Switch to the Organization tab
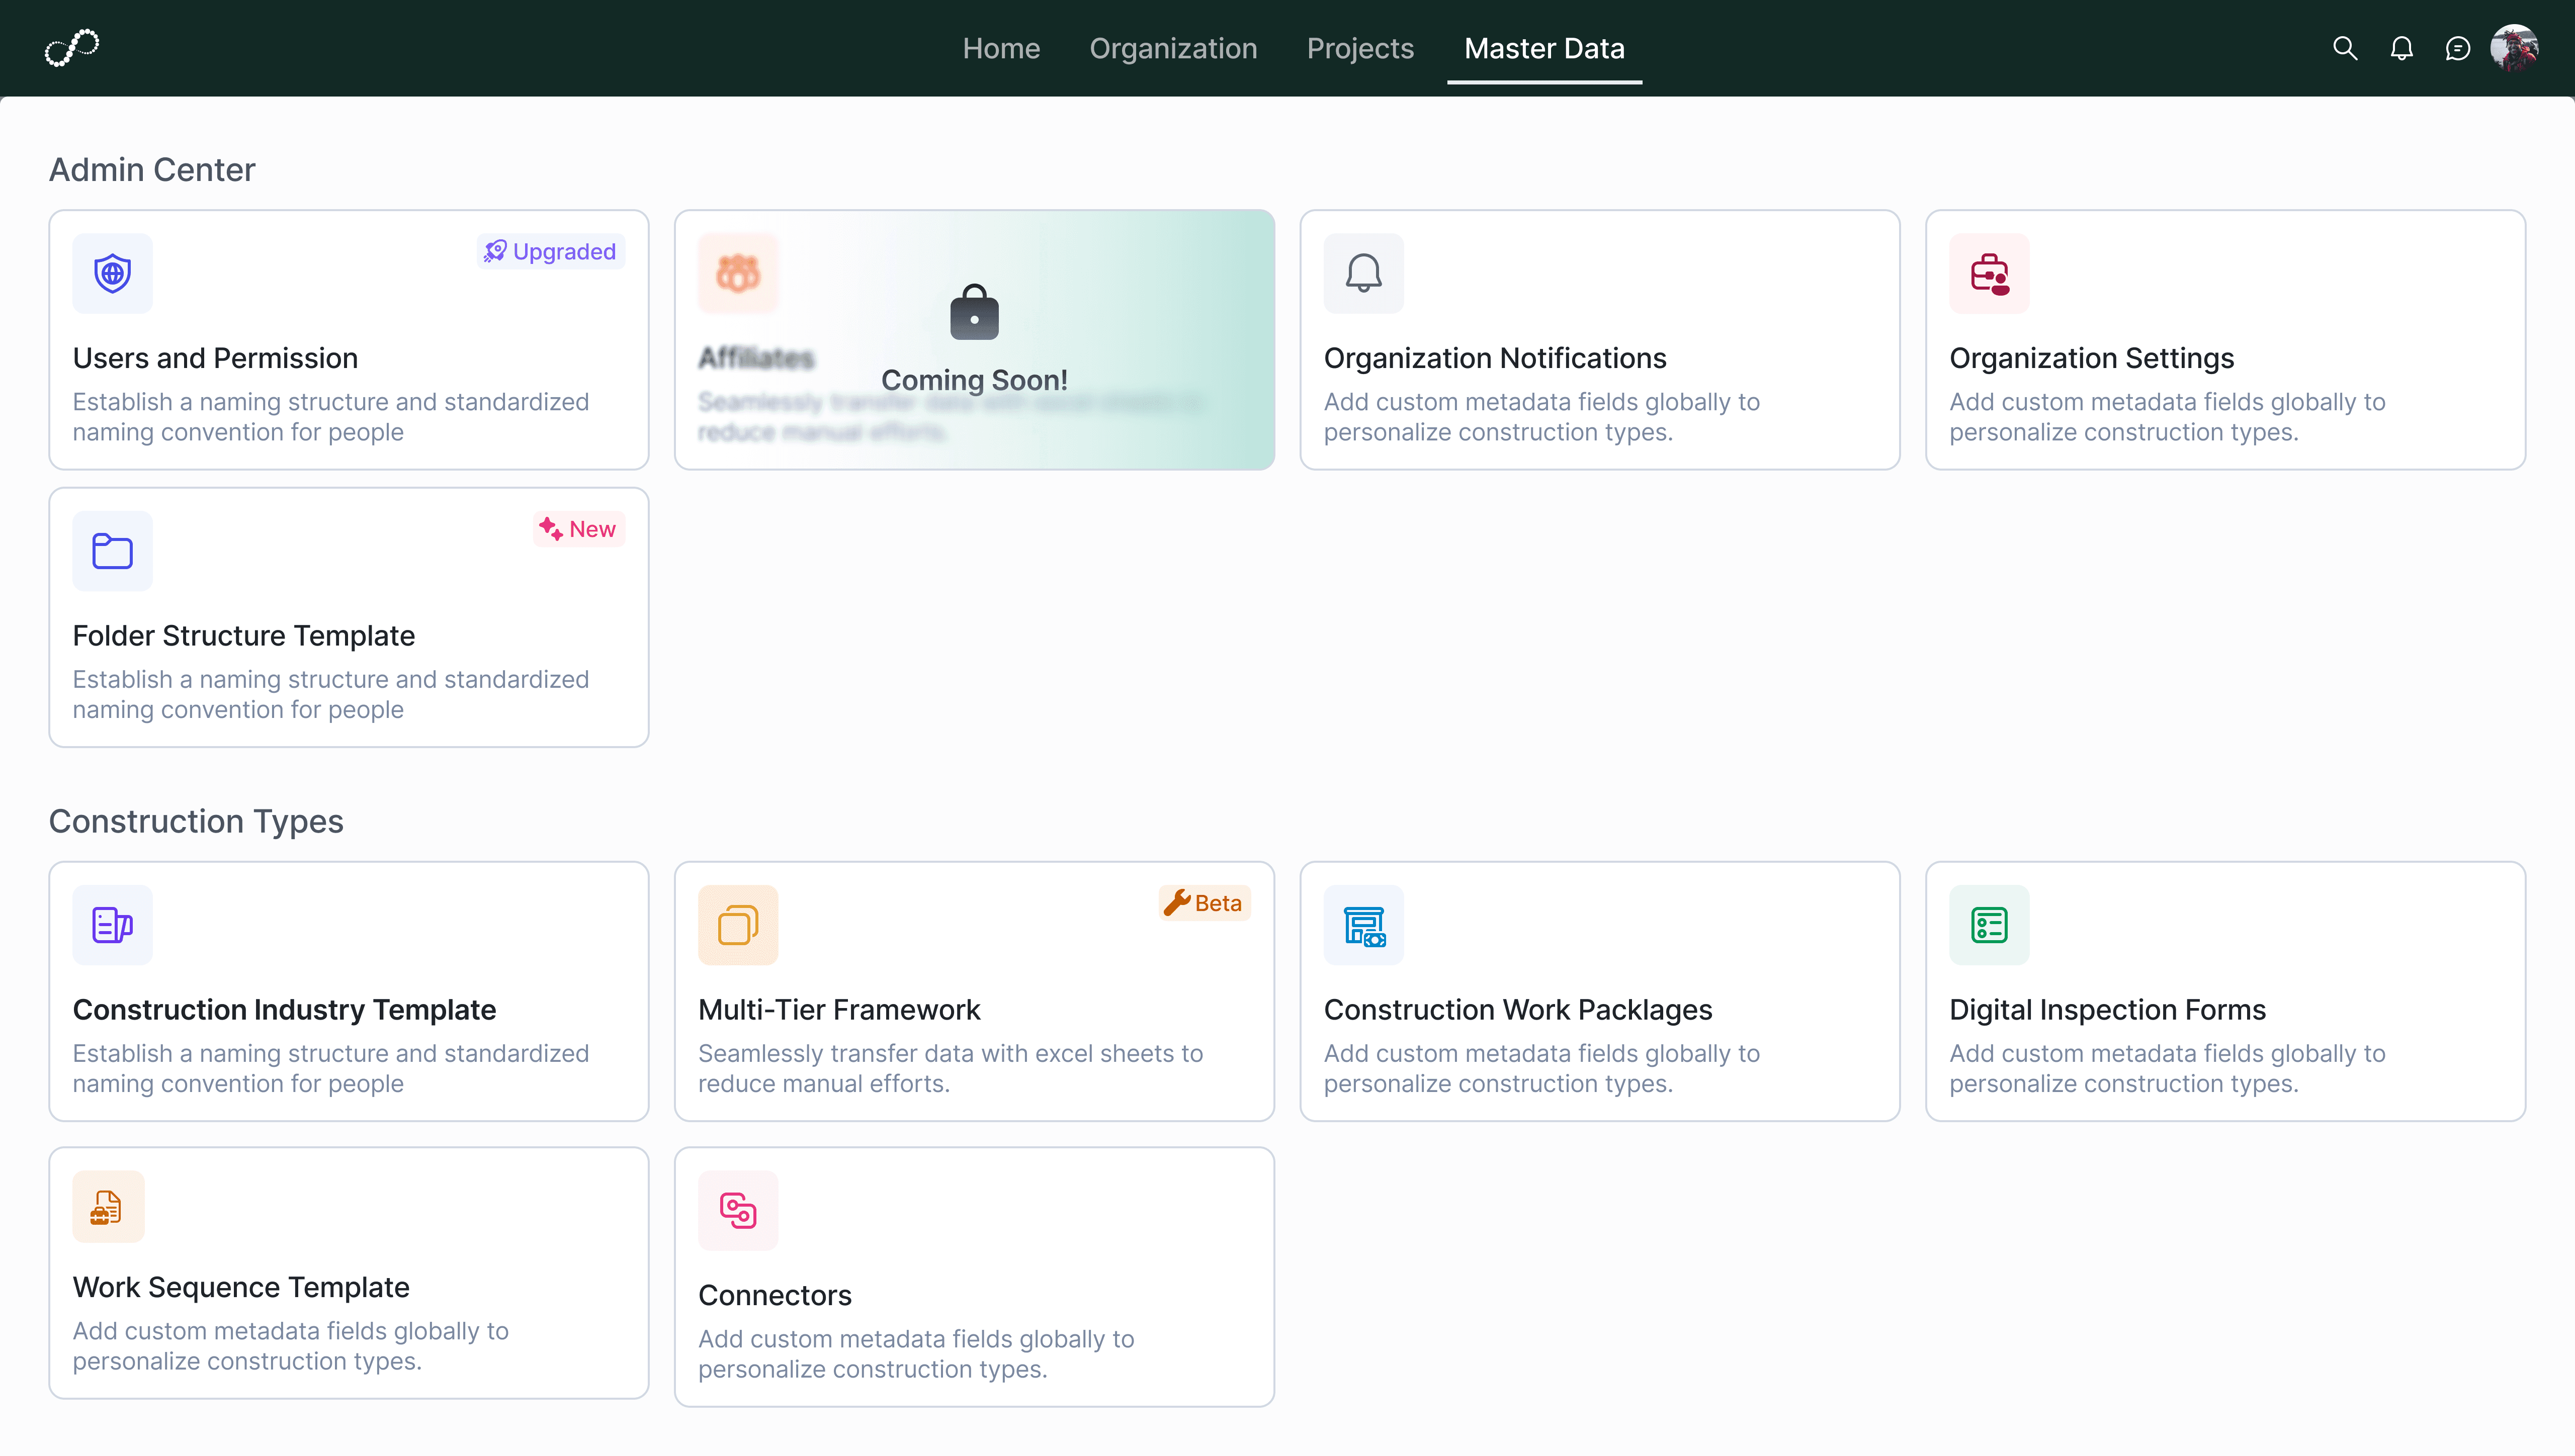This screenshot has height=1456, width=2575. [1173, 48]
